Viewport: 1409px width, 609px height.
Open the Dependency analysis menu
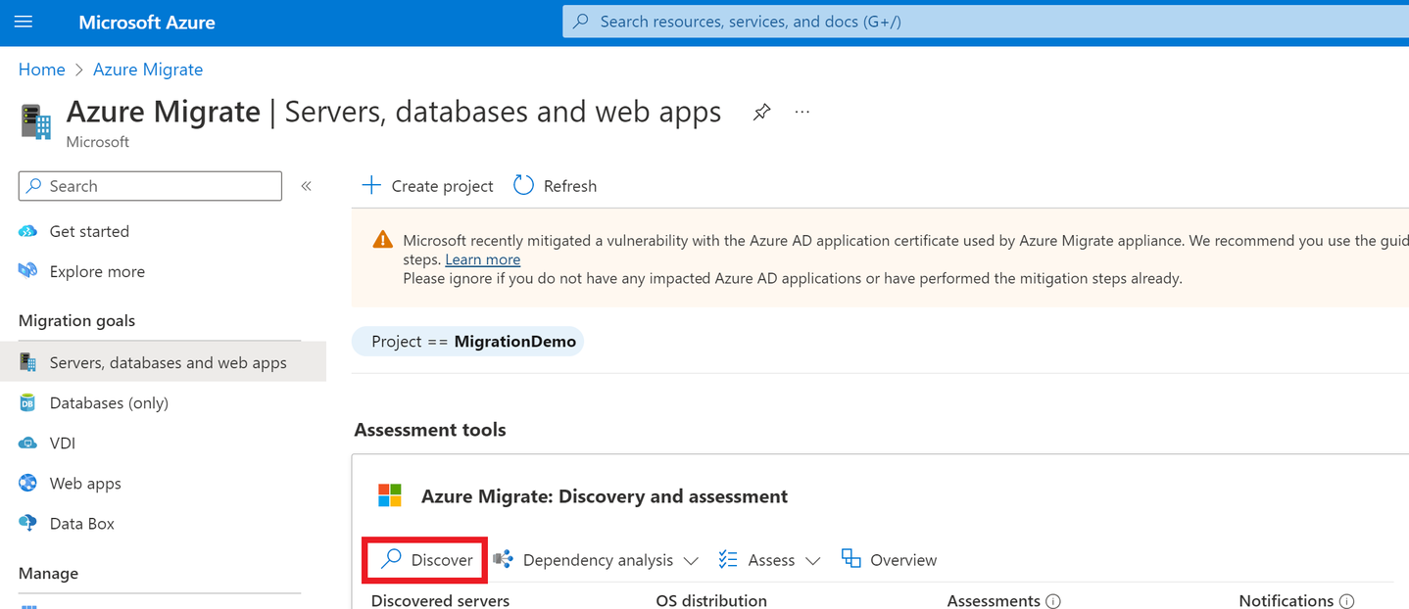[x=596, y=560]
